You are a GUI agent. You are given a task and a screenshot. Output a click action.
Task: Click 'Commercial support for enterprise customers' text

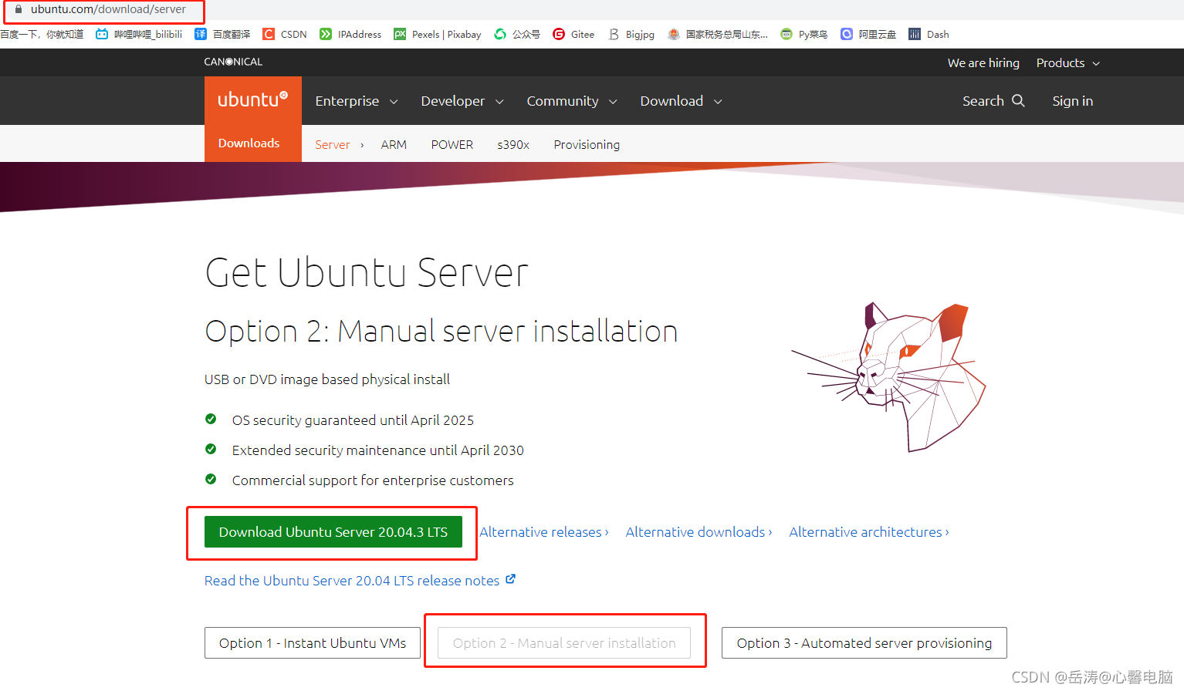373,480
